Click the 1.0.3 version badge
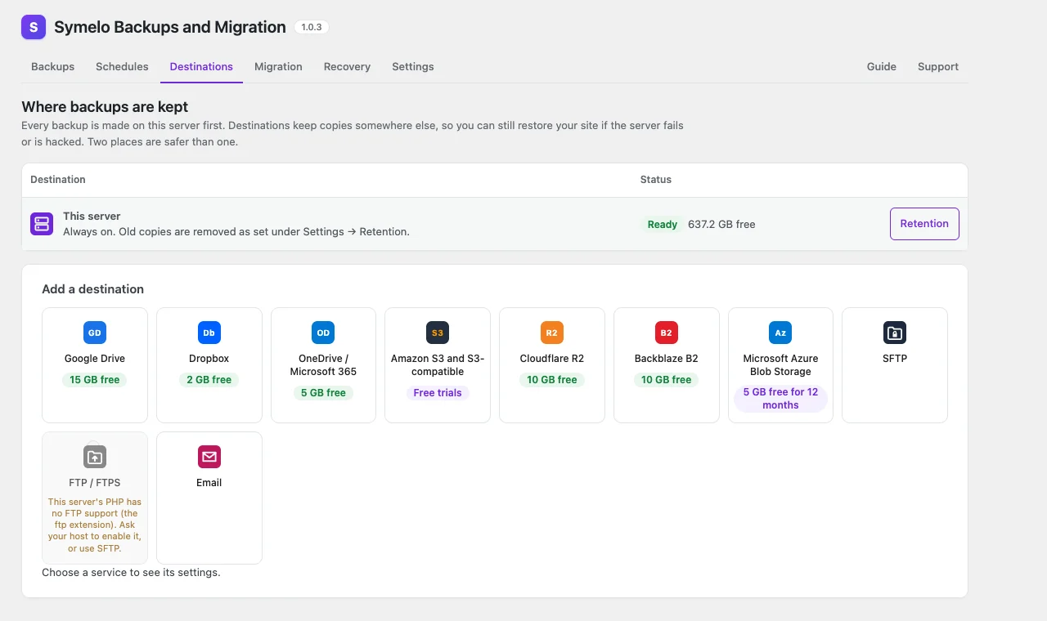 coord(312,27)
